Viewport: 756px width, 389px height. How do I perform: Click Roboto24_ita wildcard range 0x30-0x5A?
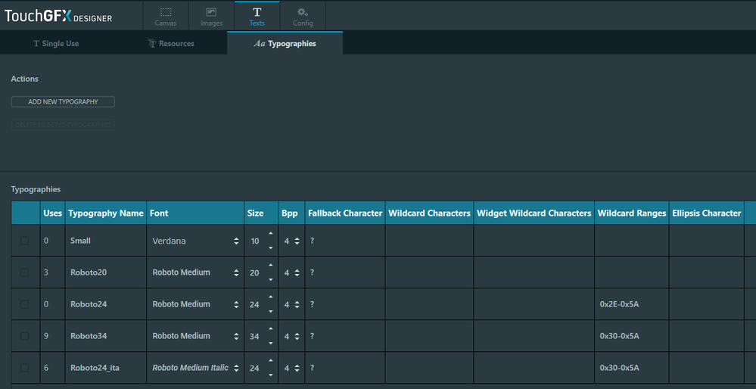[x=632, y=368]
